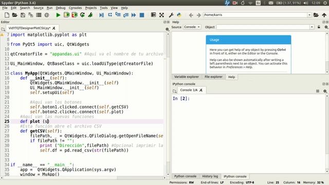This screenshot has width=329, height=185.
Task: Open the View menu
Action: 114,8
